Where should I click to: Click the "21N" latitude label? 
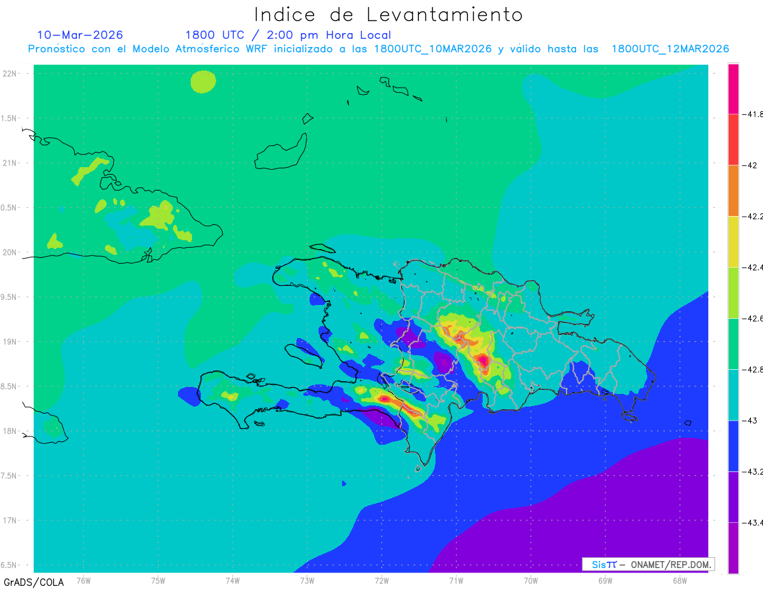pos(10,163)
